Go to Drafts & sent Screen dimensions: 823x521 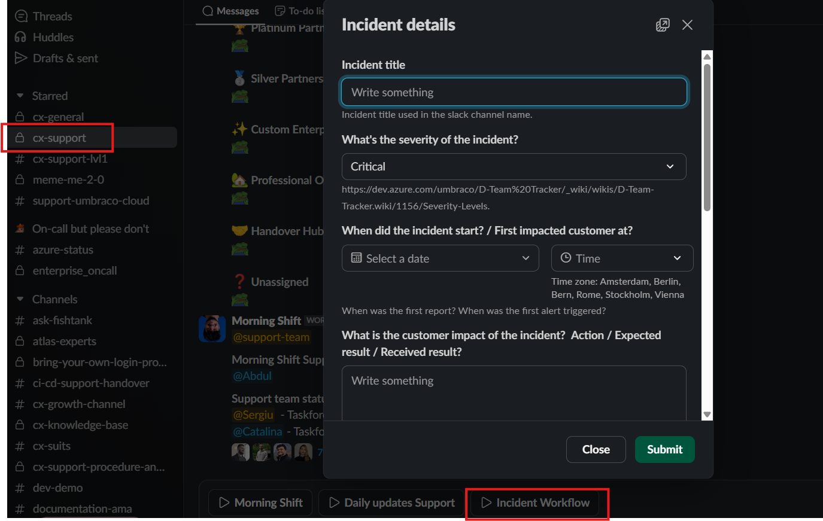point(65,58)
